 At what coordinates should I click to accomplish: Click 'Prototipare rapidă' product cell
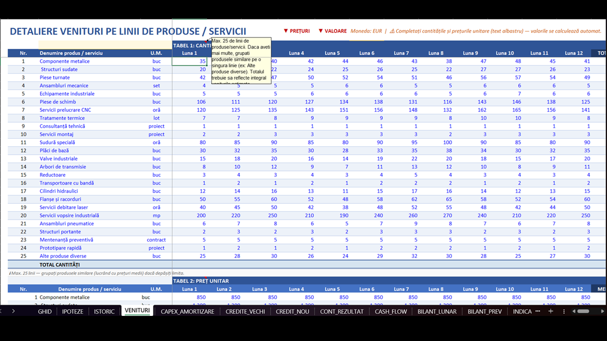[x=60, y=248]
